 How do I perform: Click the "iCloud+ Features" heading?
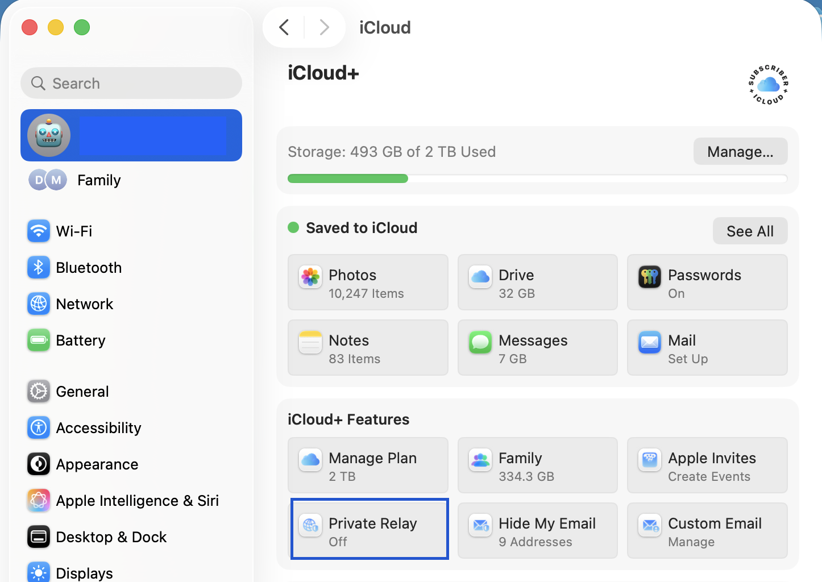pos(348,419)
